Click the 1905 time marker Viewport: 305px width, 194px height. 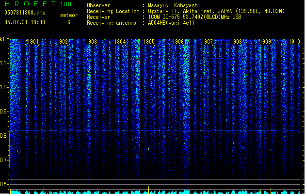149,42
